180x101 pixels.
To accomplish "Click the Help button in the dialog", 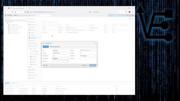I will 46,65.
